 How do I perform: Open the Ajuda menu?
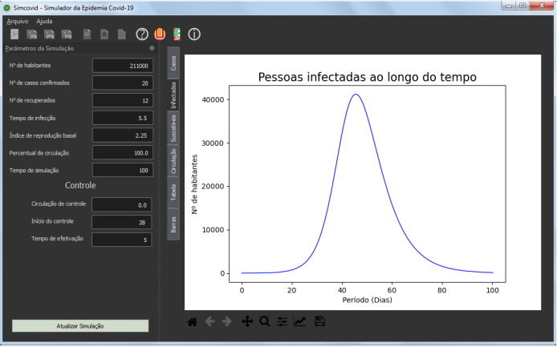click(45, 21)
